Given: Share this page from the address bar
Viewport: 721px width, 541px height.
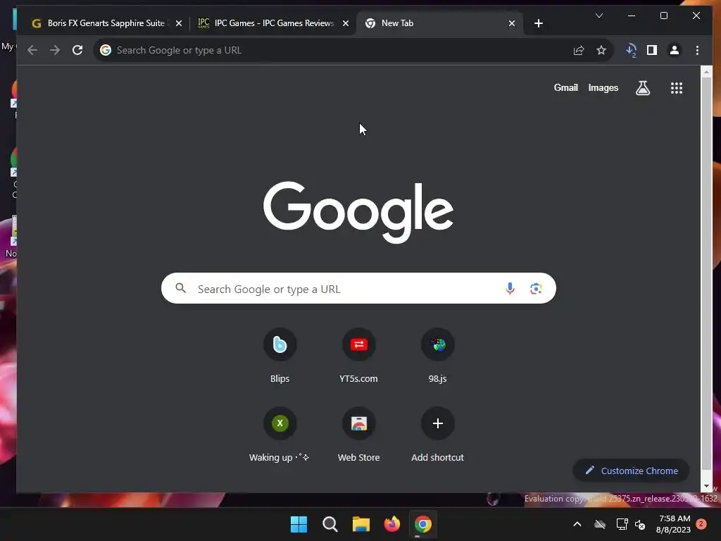Looking at the screenshot, I should coord(579,50).
